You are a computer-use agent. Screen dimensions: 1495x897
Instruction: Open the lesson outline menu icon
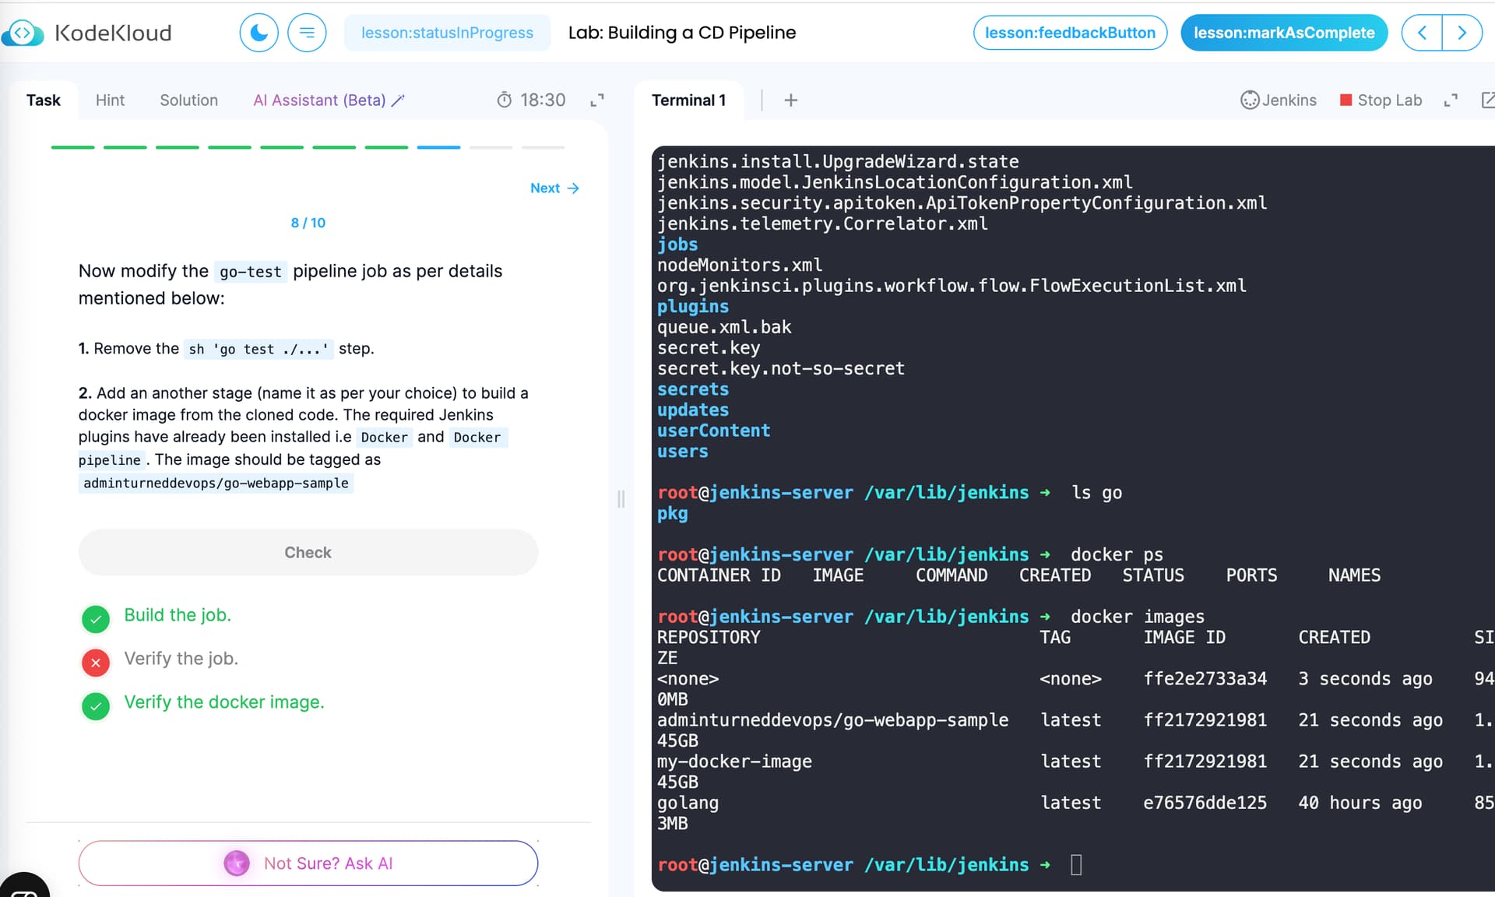tap(307, 33)
